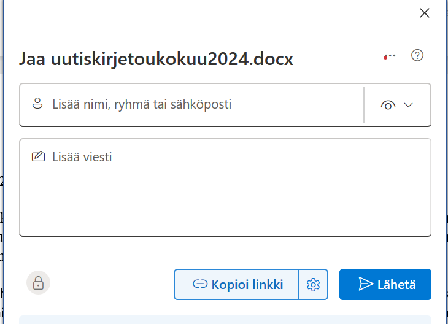Click the chain-link icon in Kopioi linkki
This screenshot has height=324, width=448.
200,285
